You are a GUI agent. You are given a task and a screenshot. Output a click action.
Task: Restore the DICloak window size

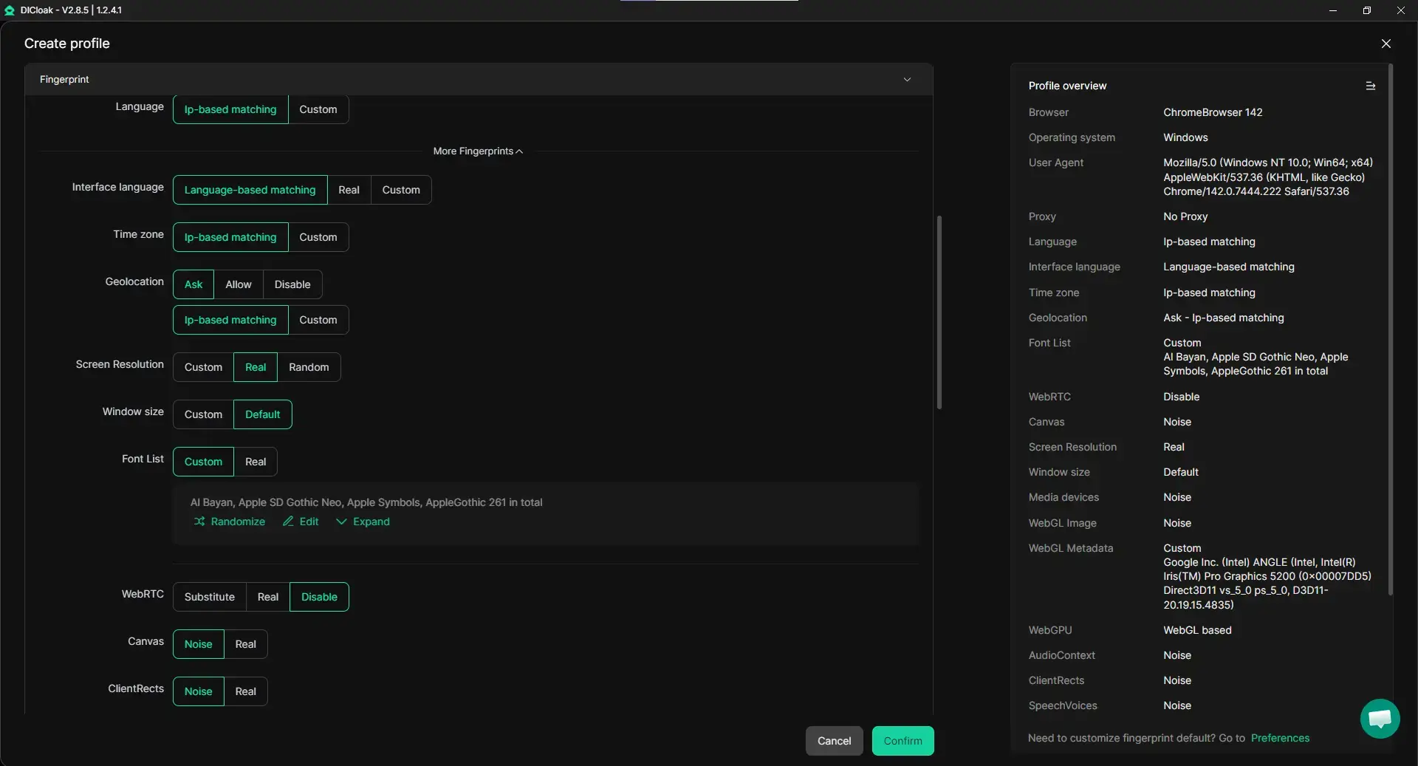(x=1366, y=10)
